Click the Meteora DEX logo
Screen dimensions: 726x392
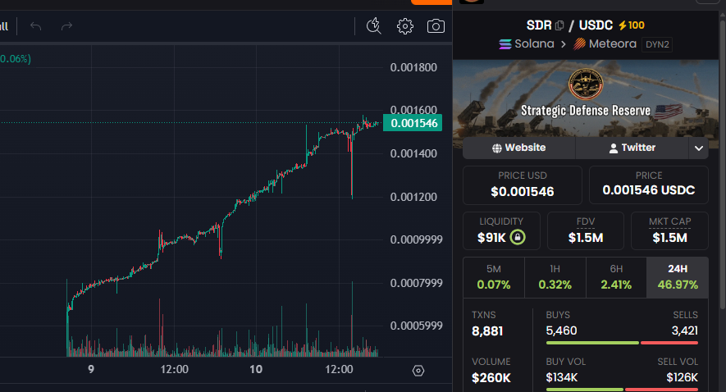pos(579,44)
